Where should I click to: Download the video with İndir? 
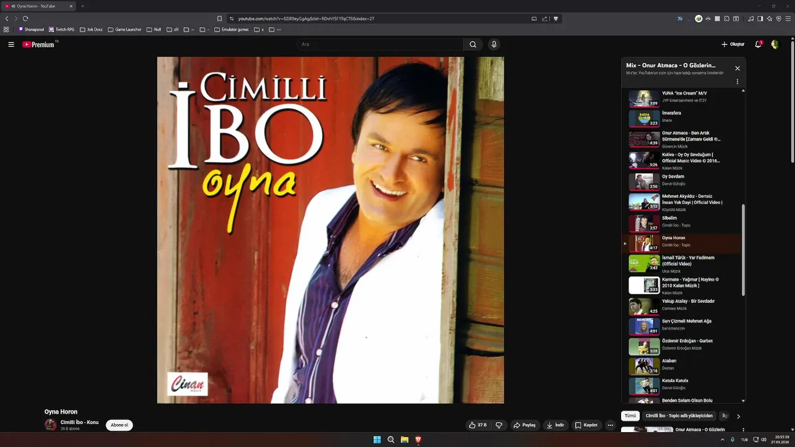pyautogui.click(x=555, y=425)
